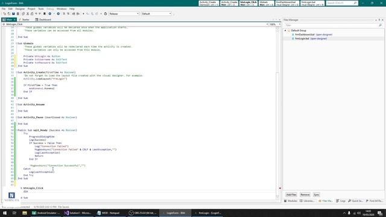Switch to Dashboard module tab

43,19
